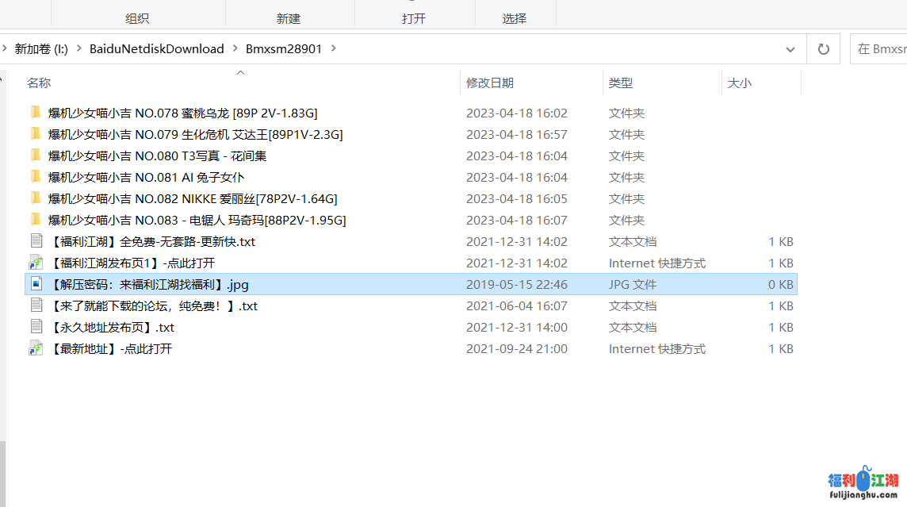Viewport: 907px width, 507px height.
Task: Open the address bar history dropdown
Action: (x=790, y=49)
